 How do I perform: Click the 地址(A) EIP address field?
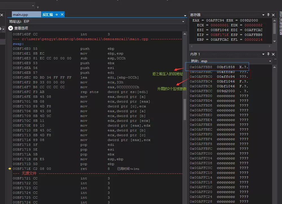click(x=102, y=21)
